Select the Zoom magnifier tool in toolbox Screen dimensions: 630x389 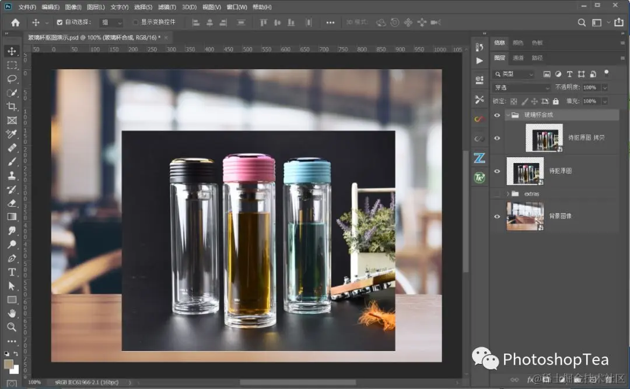click(12, 327)
